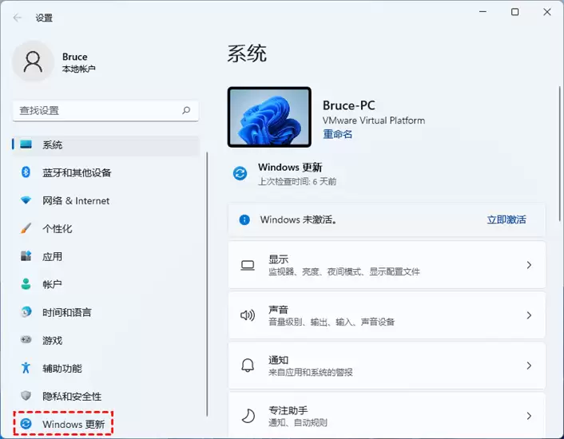Click the 应用 apps icon
Screen dimensions: 564x439
coord(26,256)
